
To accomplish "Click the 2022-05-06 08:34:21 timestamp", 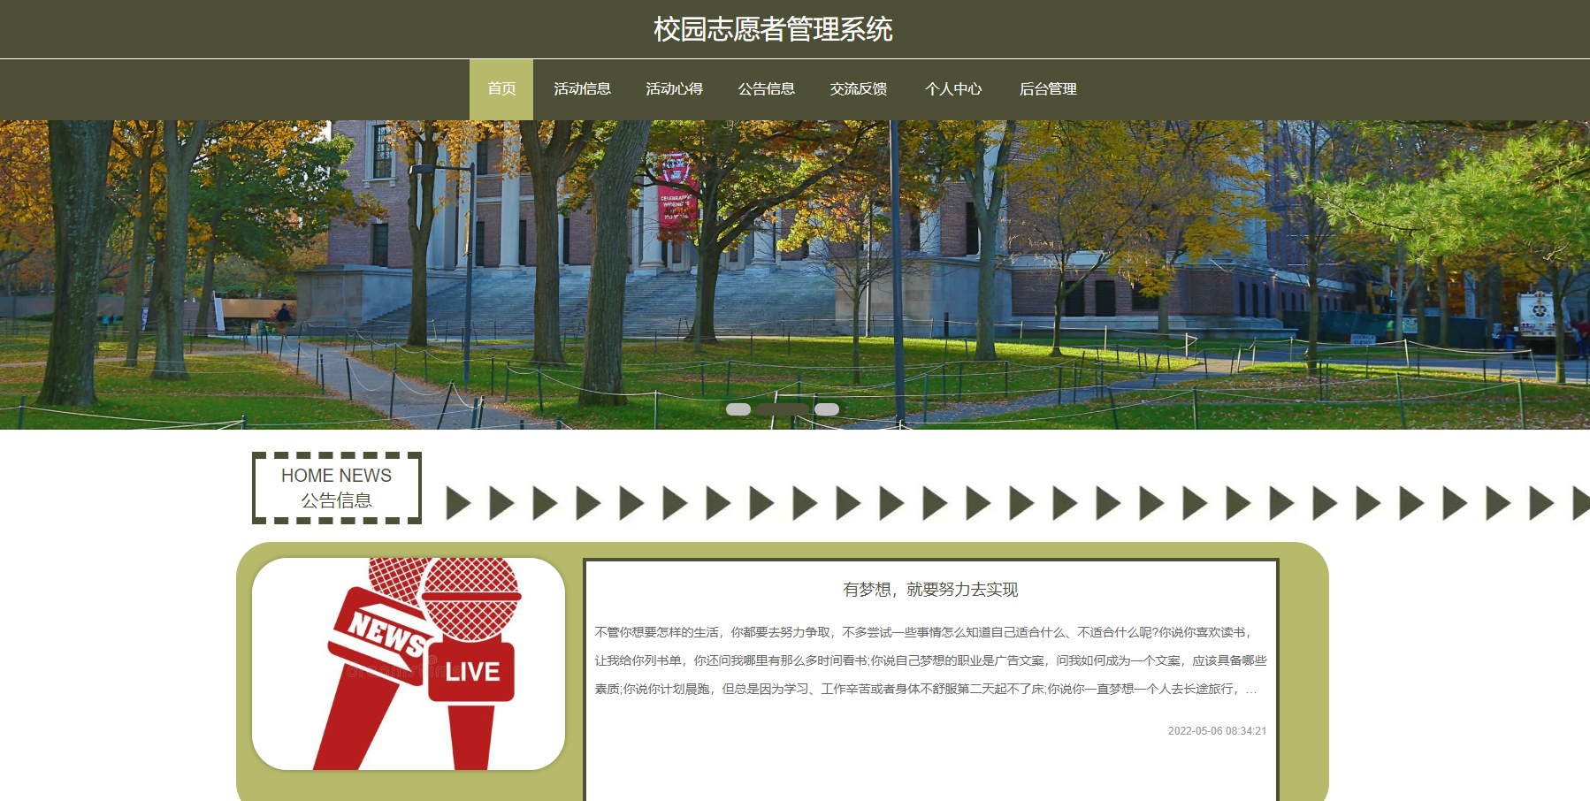I will (x=1217, y=731).
